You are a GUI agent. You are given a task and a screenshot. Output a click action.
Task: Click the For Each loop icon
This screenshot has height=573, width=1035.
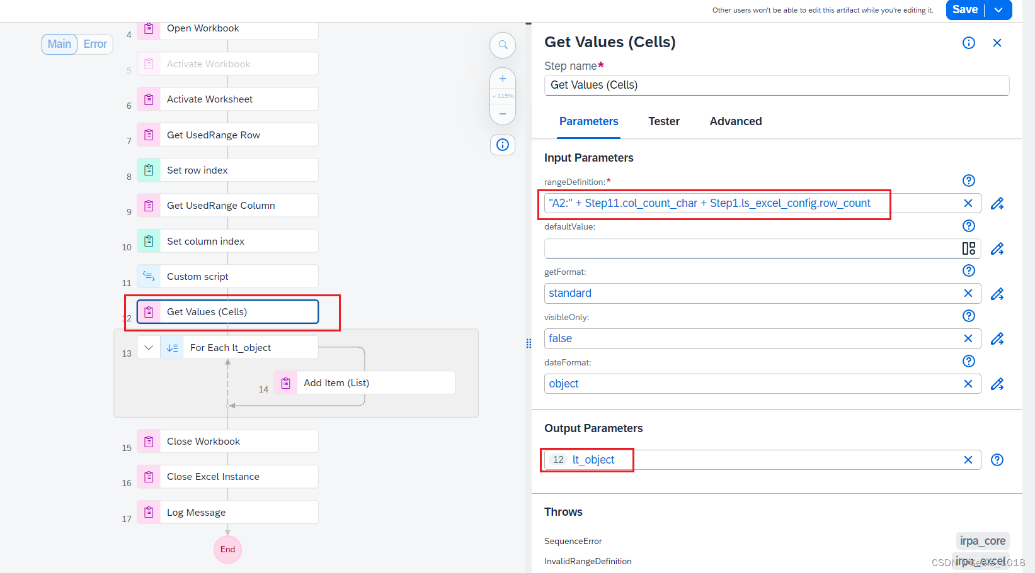[172, 348]
